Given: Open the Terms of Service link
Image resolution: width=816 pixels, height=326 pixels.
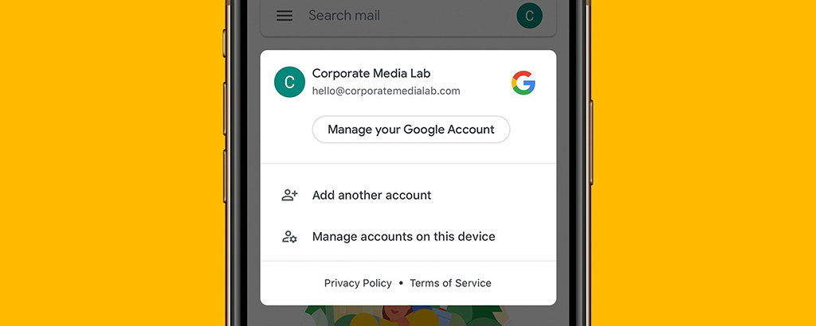Looking at the screenshot, I should coord(450,283).
